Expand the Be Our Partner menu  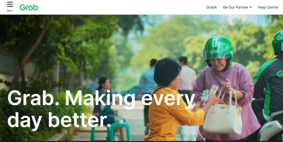(237, 7)
